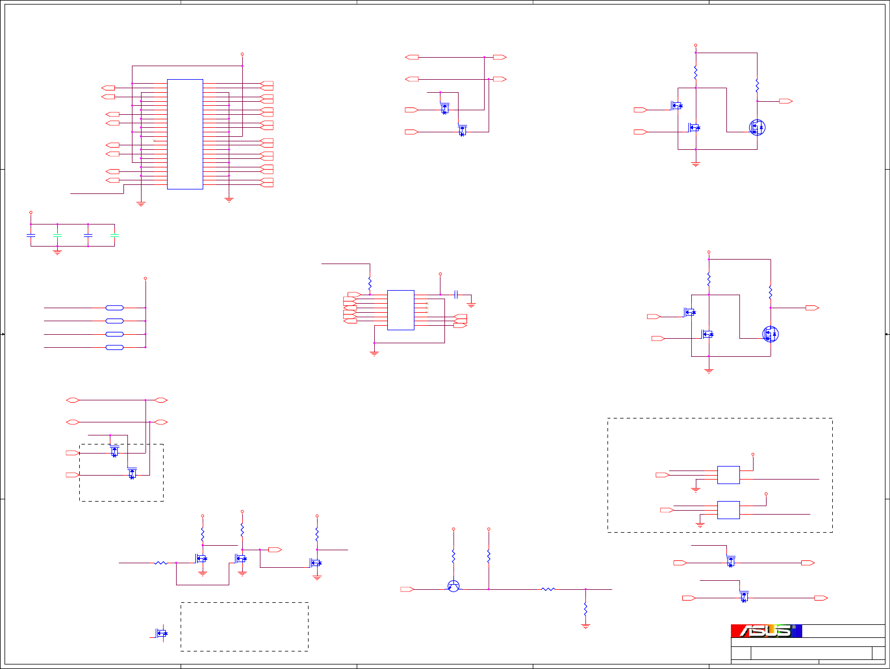This screenshot has height=669, width=890.
Task: Select the large blue connector rectangle
Action: pyautogui.click(x=185, y=134)
